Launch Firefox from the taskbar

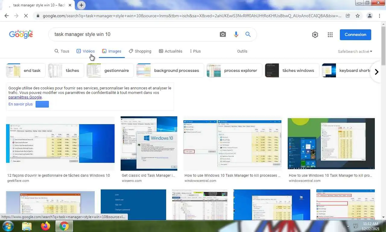(46, 226)
